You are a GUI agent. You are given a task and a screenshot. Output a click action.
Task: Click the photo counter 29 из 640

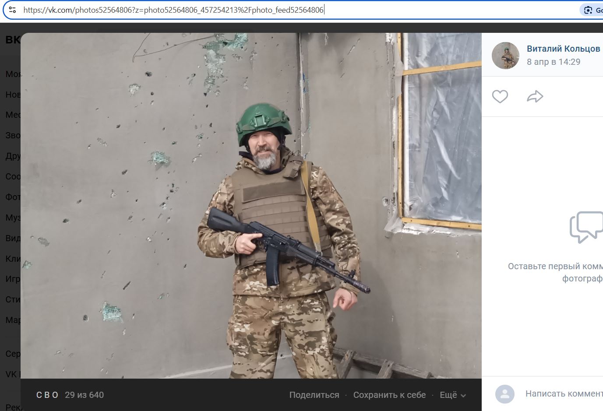tap(84, 395)
